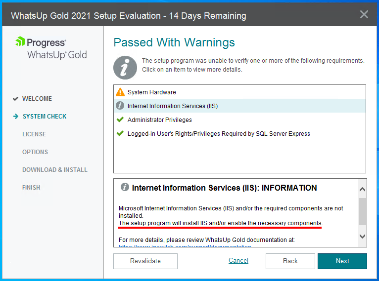Click the large gray information icon under heading
Screen dimensions: 379x281
[125, 68]
